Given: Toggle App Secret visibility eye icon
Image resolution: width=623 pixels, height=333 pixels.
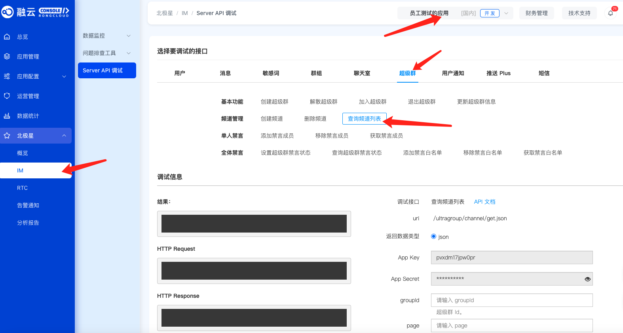Looking at the screenshot, I should pos(587,279).
